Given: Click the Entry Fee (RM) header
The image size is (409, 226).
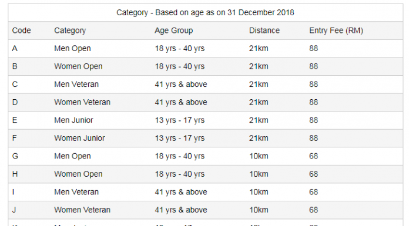Looking at the screenshot, I should pyautogui.click(x=336, y=31).
